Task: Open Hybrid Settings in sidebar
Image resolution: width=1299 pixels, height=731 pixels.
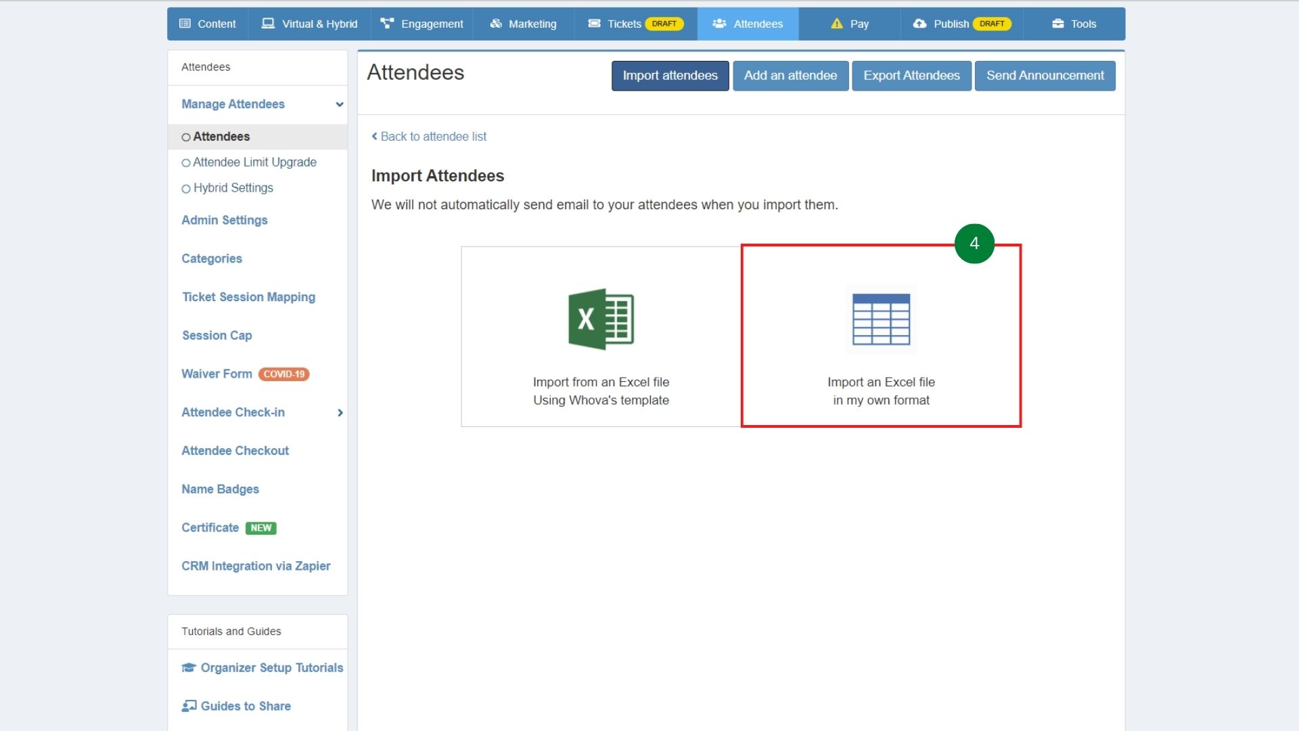Action: coord(233,188)
